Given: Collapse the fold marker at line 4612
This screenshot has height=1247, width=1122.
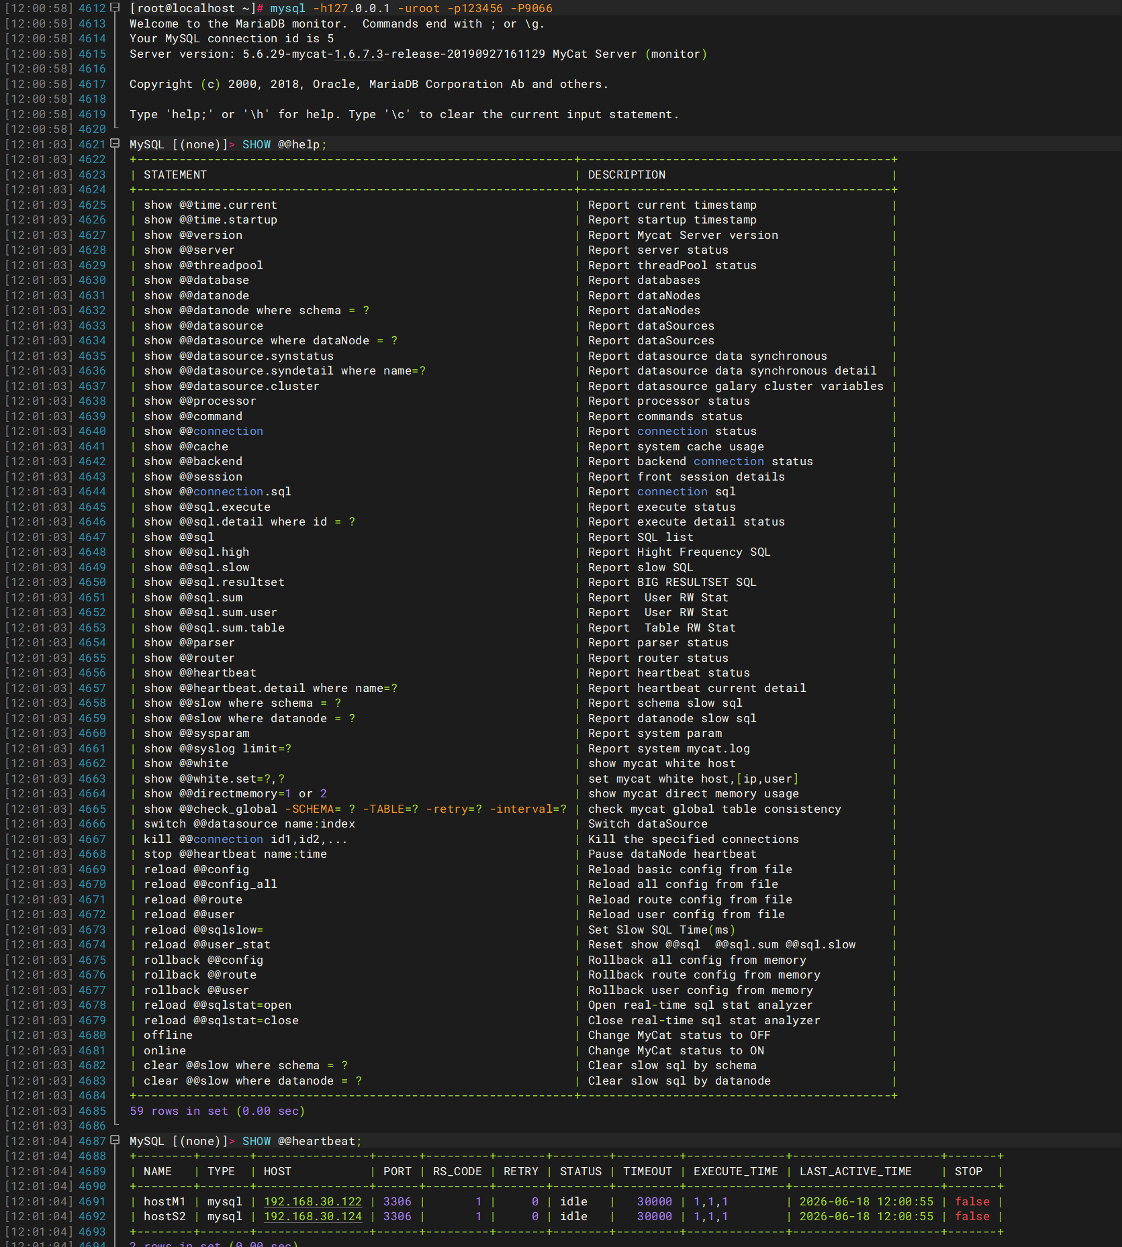Looking at the screenshot, I should pyautogui.click(x=115, y=8).
